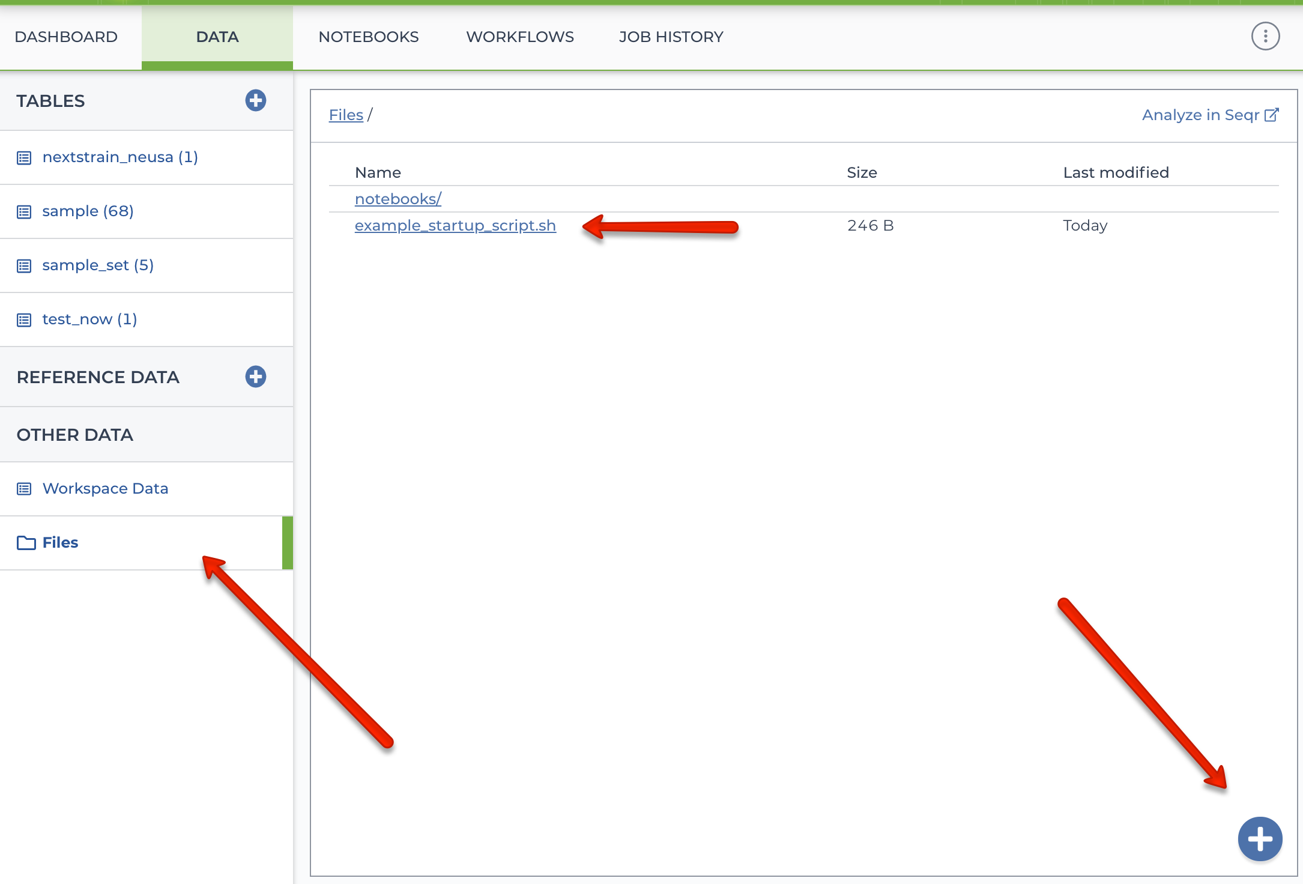Click the sample (68) table icon
The width and height of the screenshot is (1303, 884).
click(24, 212)
